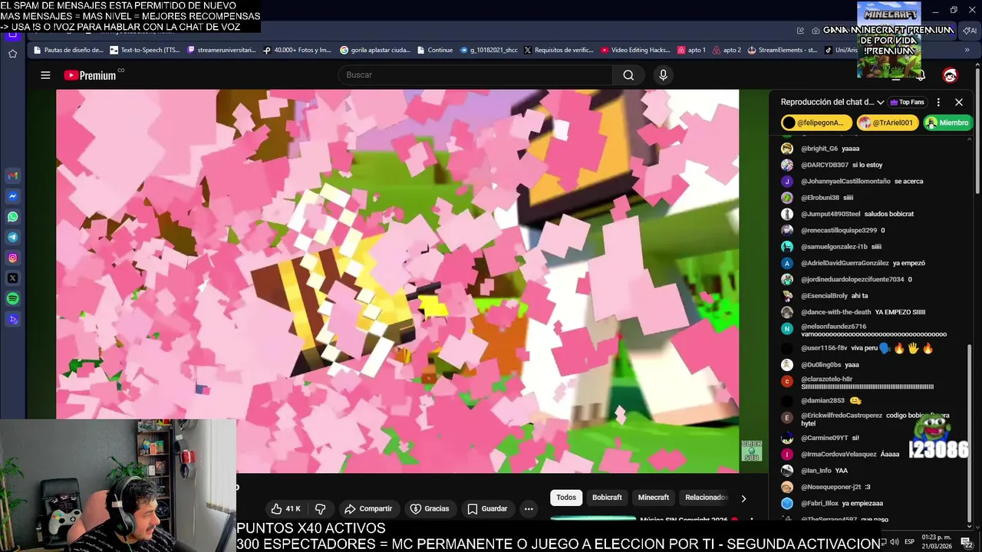Click the snapshot camera icon in address bar

pos(817,31)
